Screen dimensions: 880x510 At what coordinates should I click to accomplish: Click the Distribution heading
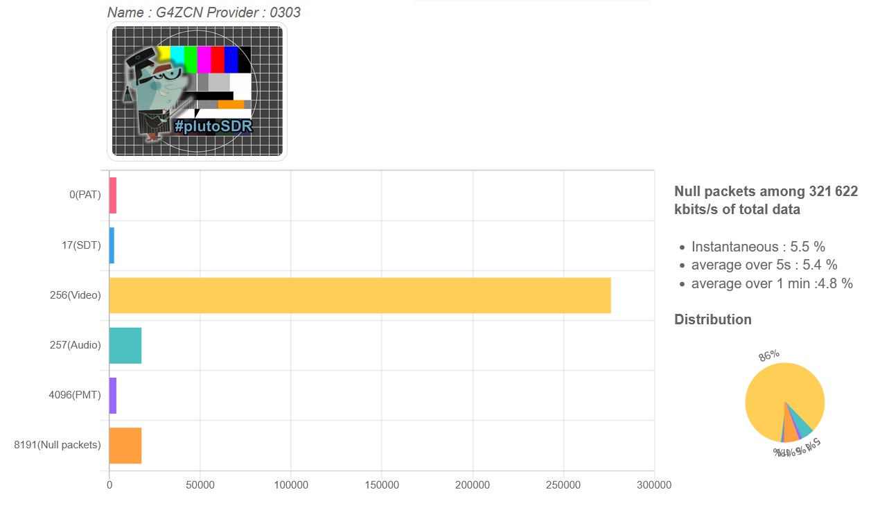[712, 319]
